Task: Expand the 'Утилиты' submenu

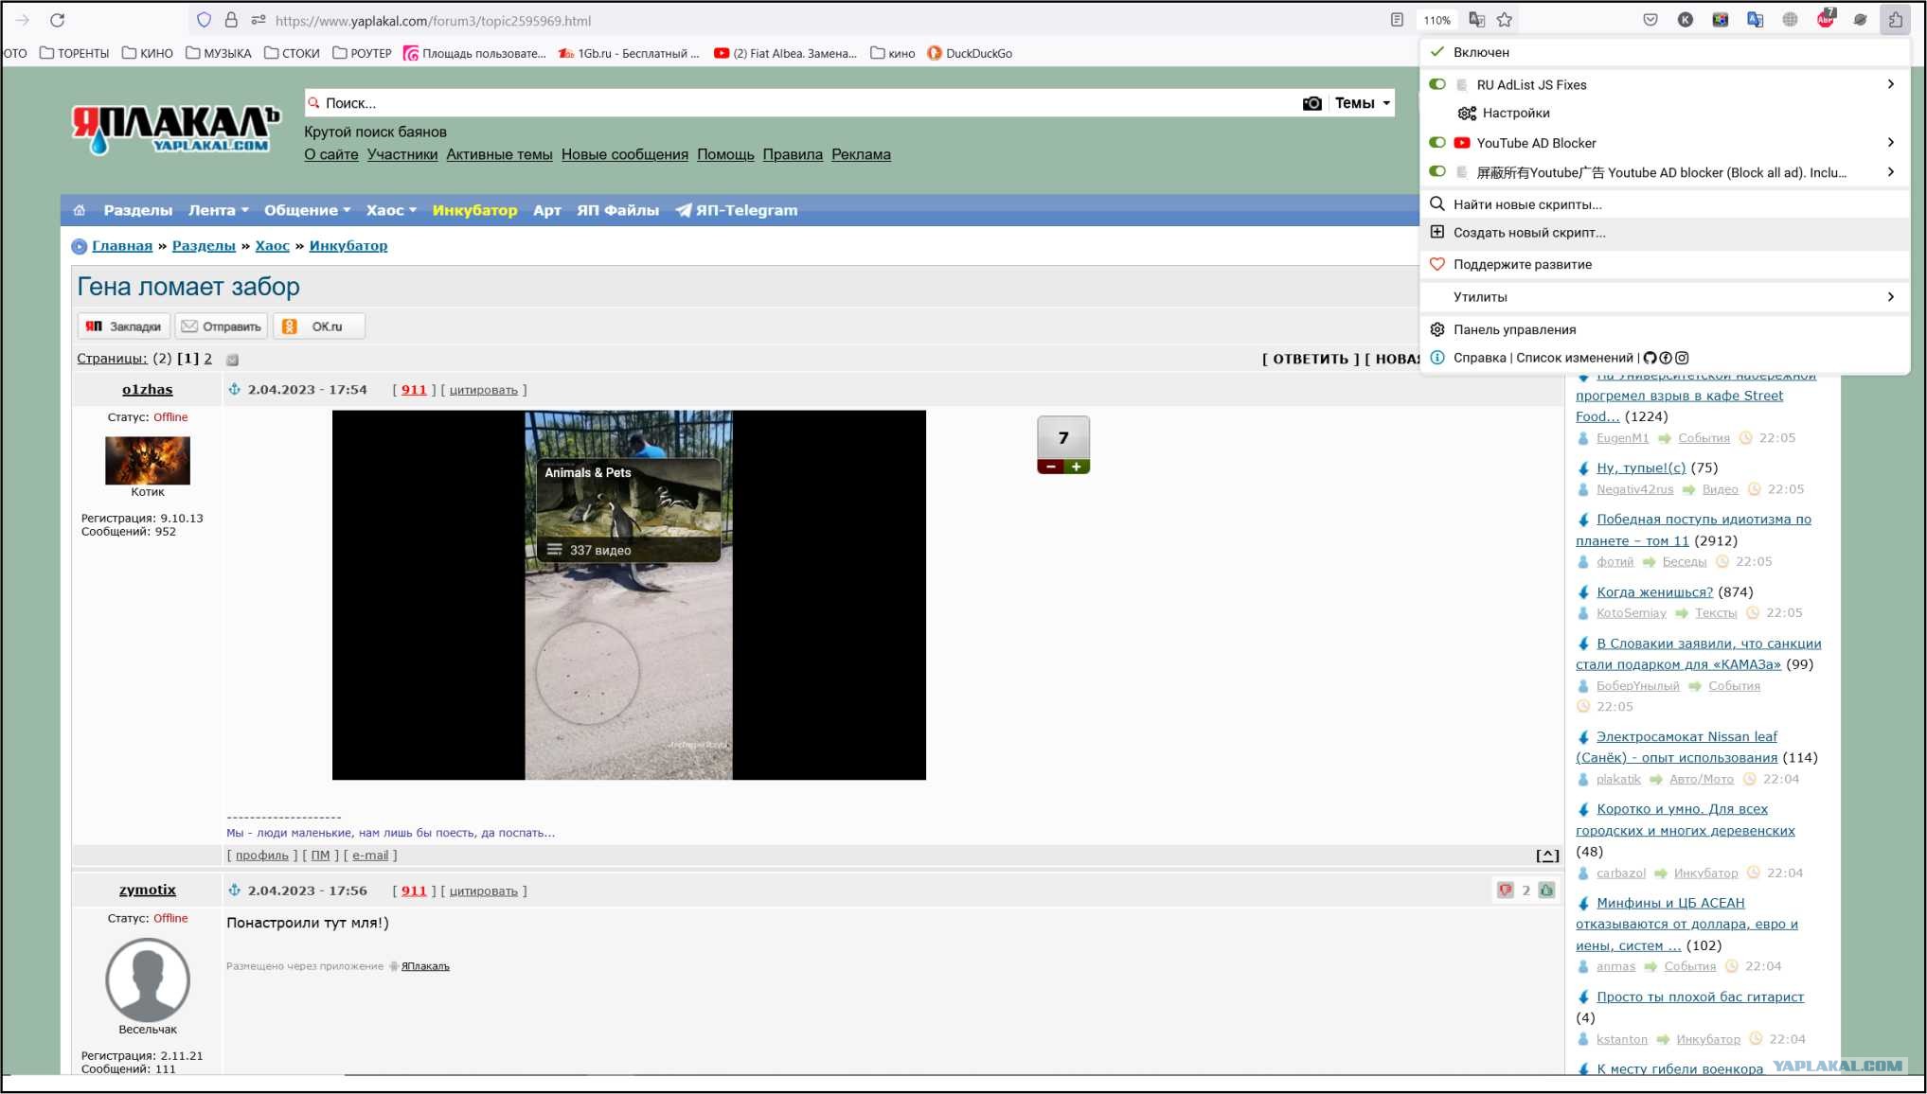Action: (1666, 297)
